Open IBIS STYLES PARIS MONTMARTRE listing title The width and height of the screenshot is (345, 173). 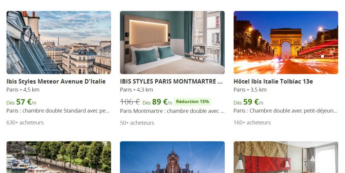pos(171,81)
